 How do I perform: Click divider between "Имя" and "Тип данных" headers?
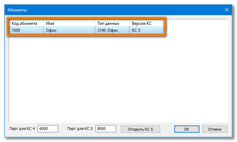click(x=95, y=23)
